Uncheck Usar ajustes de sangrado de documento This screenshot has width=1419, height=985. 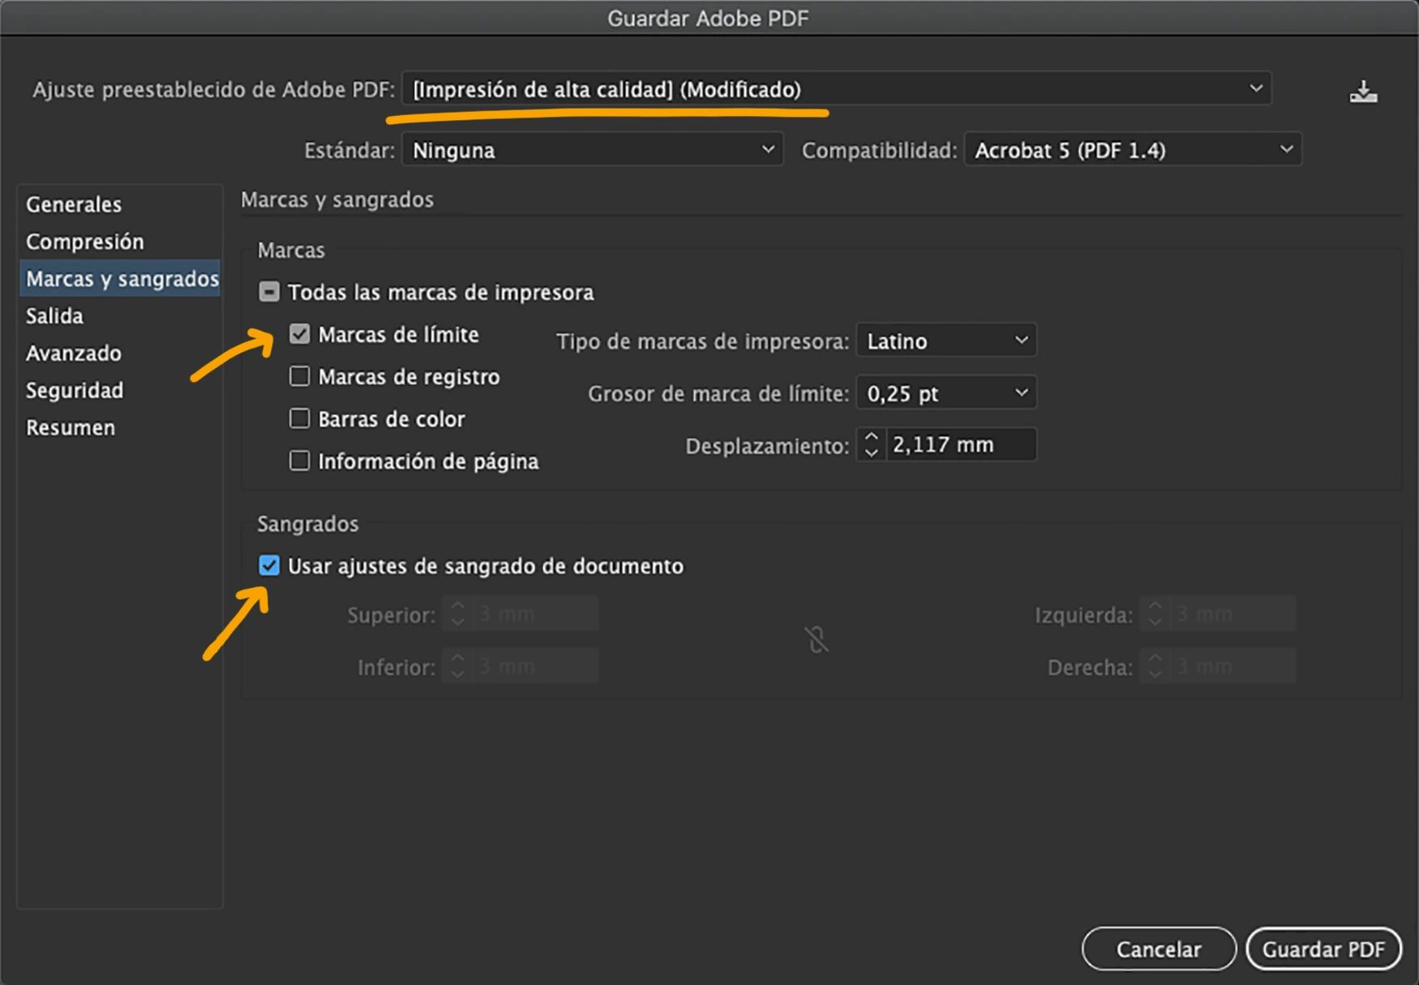click(269, 565)
